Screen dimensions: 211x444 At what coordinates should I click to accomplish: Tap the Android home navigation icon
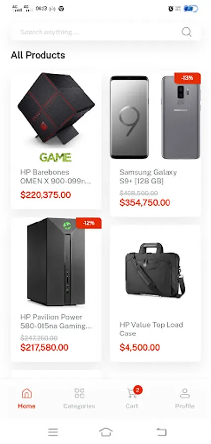pos(106,432)
